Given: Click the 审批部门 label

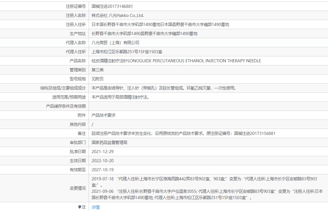Looking at the screenshot, I should tap(78, 143).
